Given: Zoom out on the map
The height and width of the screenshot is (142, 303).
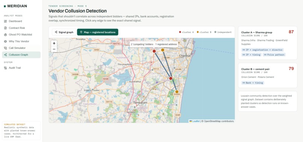Looking at the screenshot, I should coord(54,49).
